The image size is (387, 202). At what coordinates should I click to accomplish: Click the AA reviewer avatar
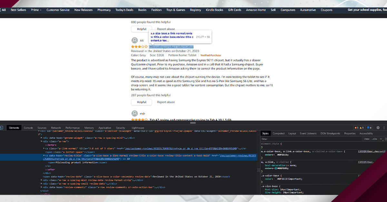[134, 41]
